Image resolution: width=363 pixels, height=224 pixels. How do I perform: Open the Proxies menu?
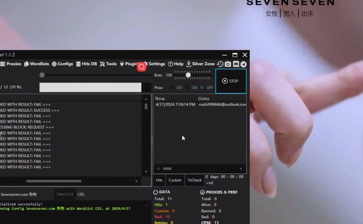pyautogui.click(x=11, y=64)
